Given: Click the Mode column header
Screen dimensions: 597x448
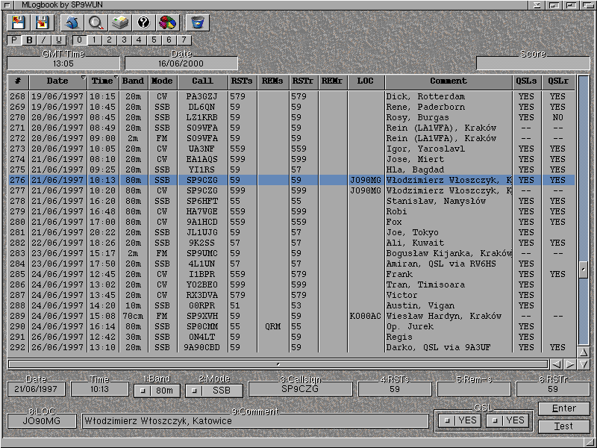Looking at the screenshot, I should point(162,81).
